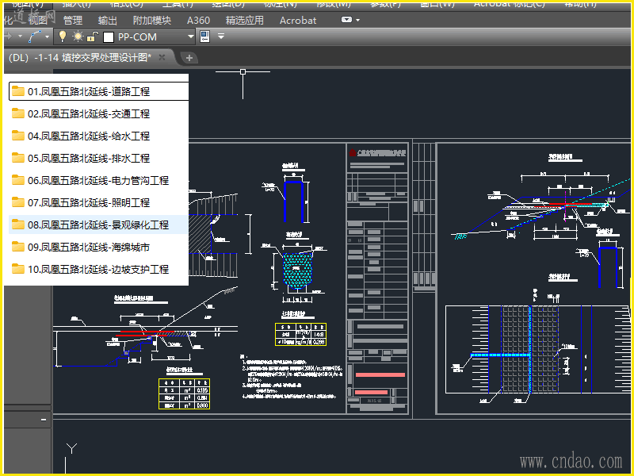
Task: Click the layer properties icon beside the dropdown
Action: tap(204, 36)
